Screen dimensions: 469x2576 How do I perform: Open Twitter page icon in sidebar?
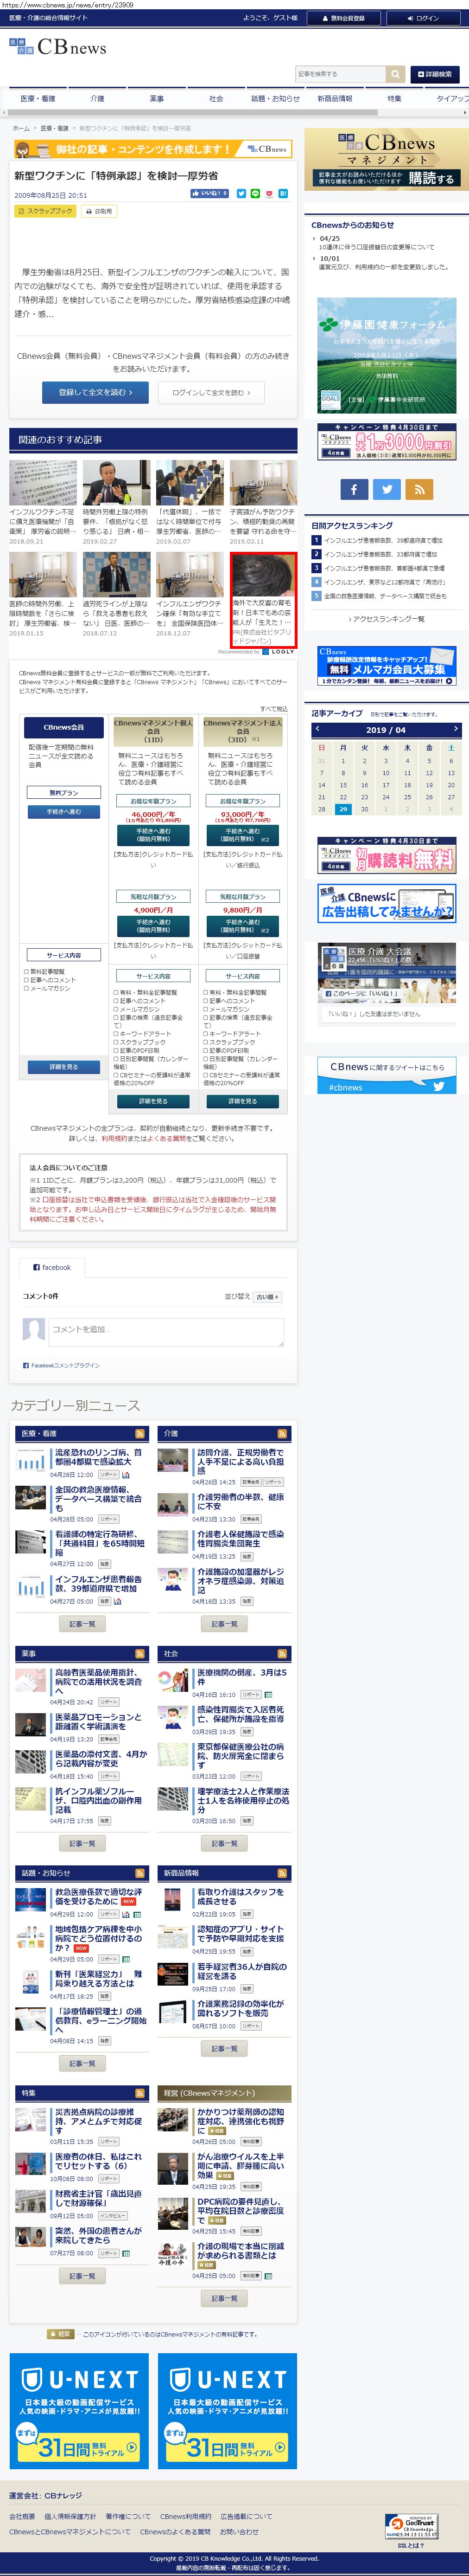[386, 489]
